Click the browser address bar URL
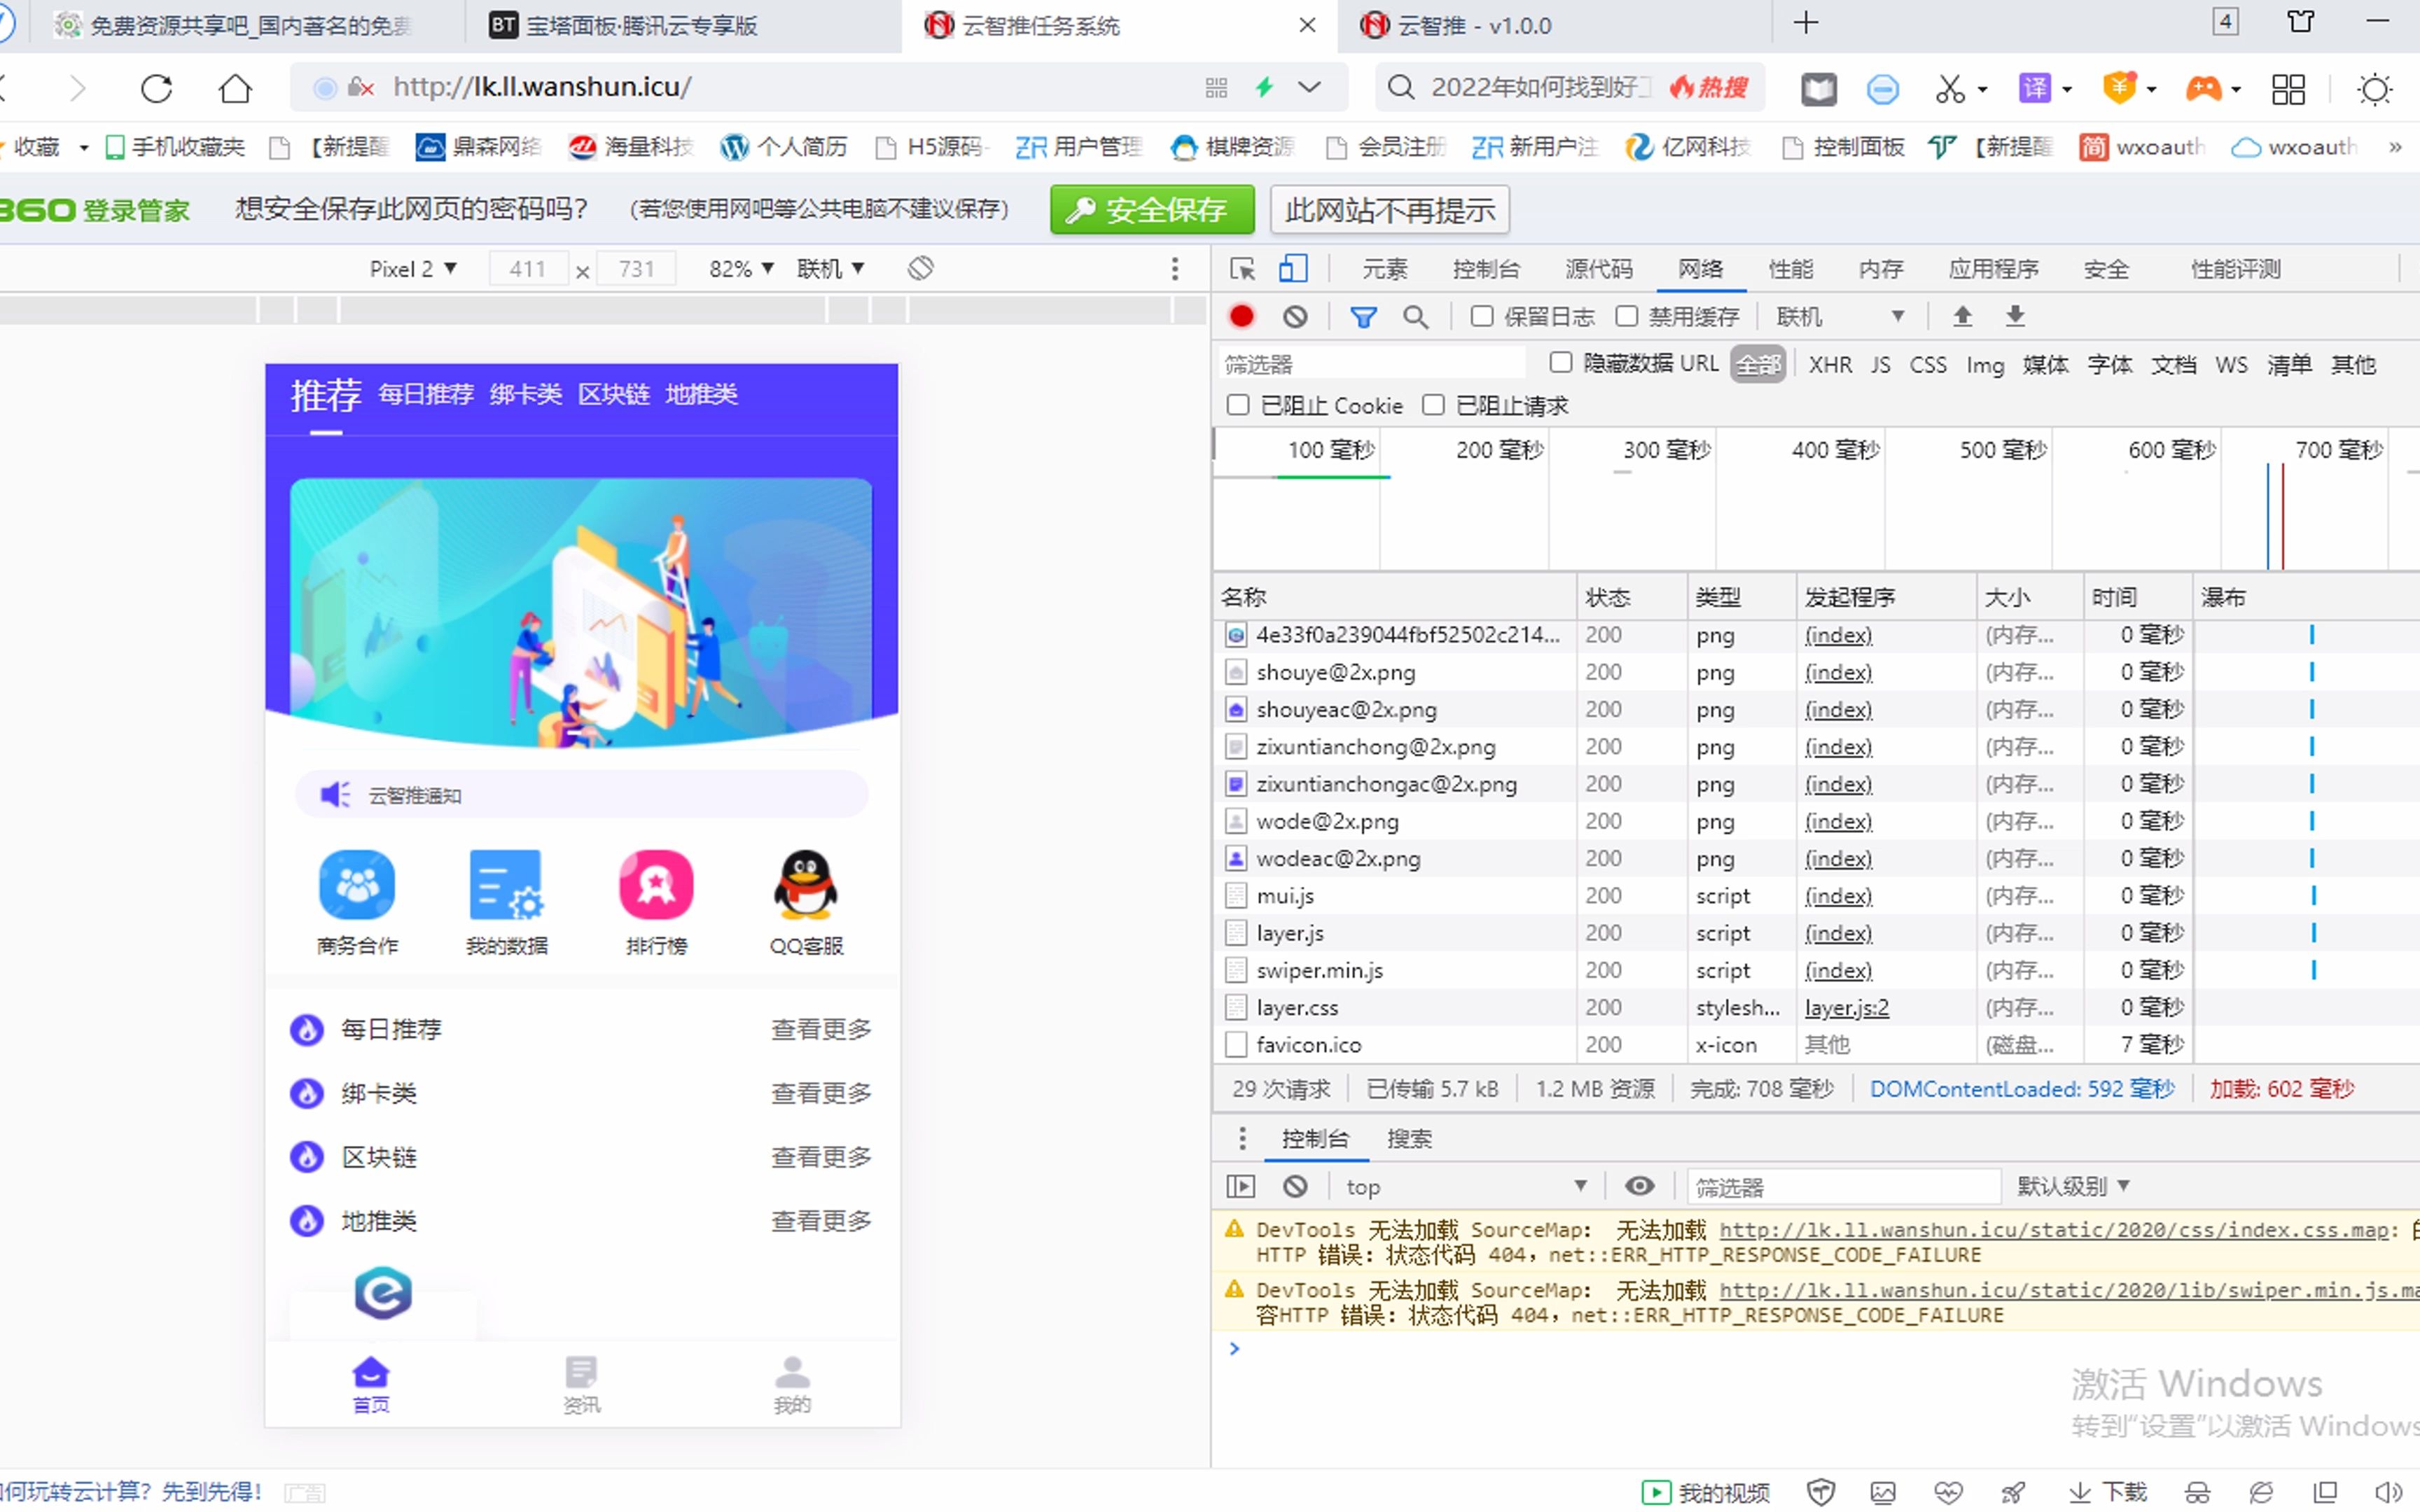 pos(542,87)
